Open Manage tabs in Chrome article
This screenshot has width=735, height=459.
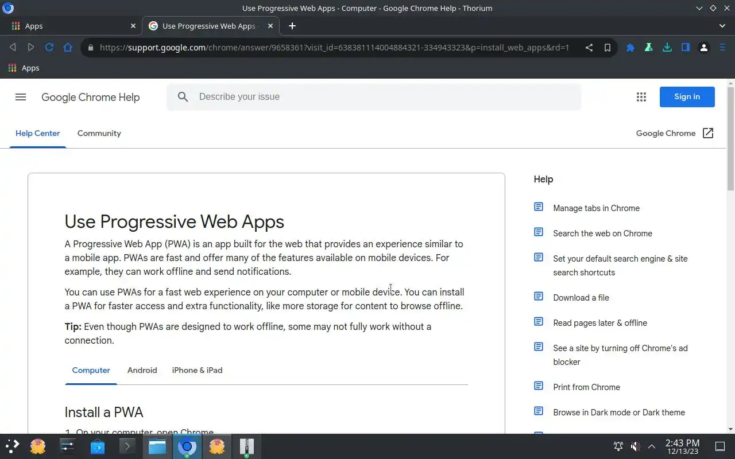(596, 208)
